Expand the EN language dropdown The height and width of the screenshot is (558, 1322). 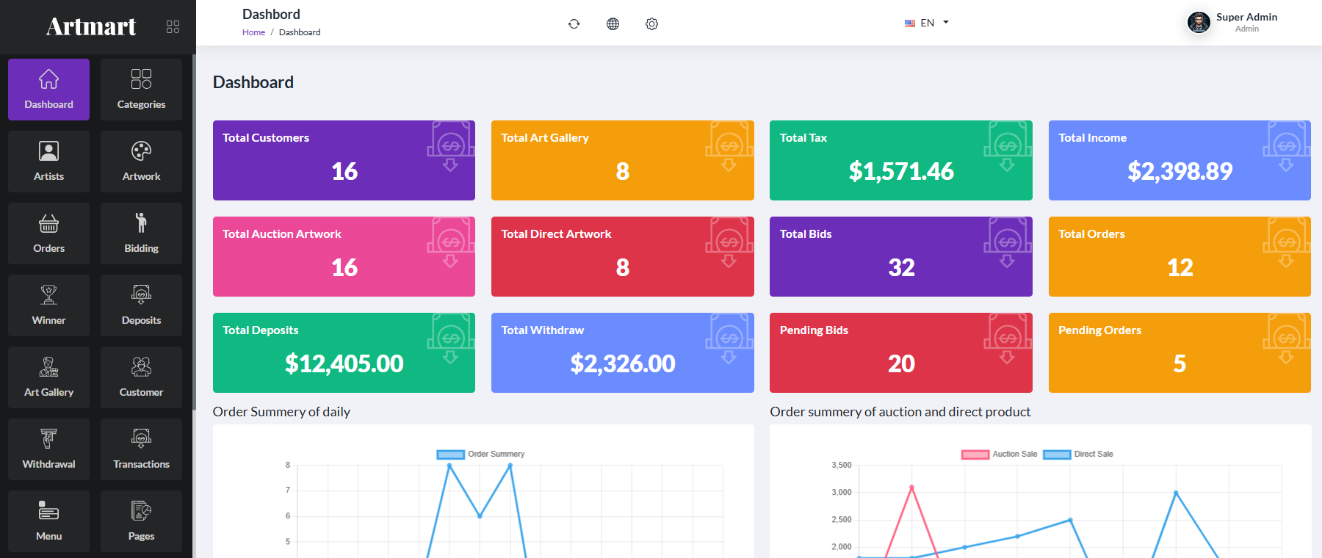pos(927,23)
